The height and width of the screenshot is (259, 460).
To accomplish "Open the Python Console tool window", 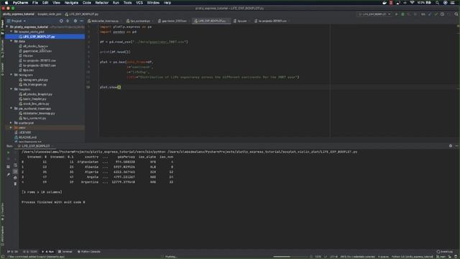I will pos(89,252).
